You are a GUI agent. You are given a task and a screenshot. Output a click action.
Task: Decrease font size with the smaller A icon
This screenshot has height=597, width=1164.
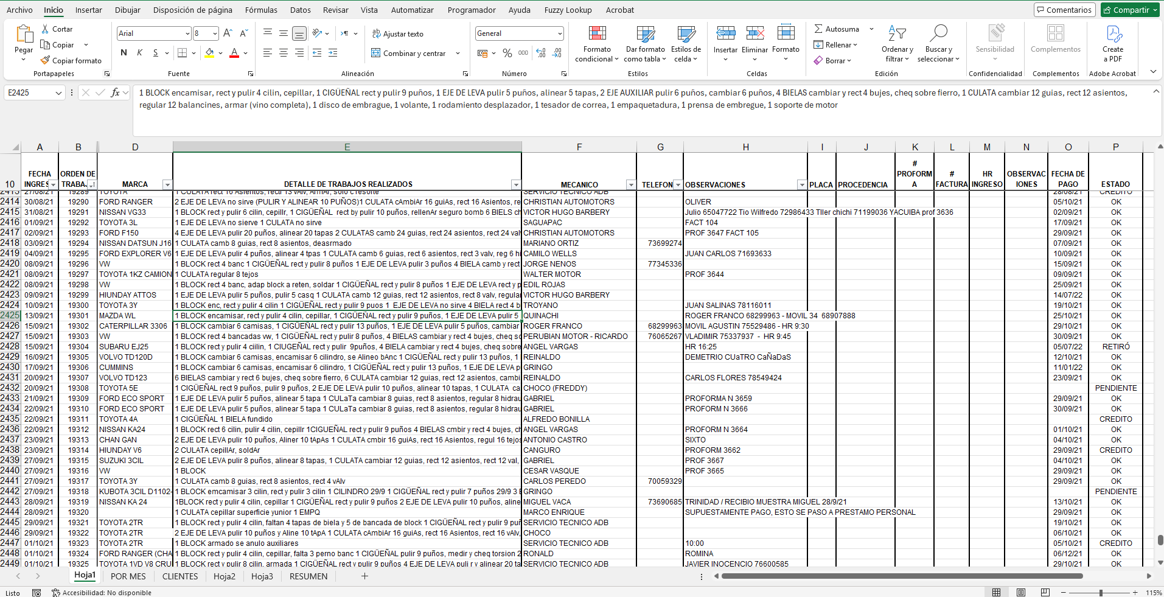(x=243, y=33)
